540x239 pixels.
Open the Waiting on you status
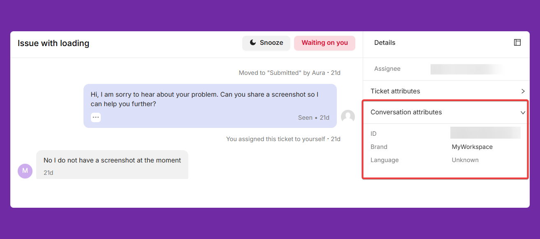coord(324,43)
